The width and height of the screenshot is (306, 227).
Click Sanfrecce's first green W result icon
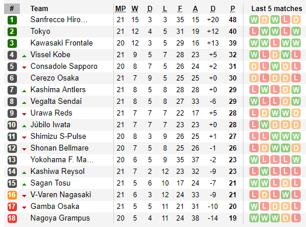pos(254,20)
